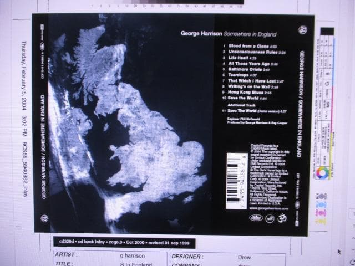
Task: Select track 1 'Blood from a Clone'
Action: pos(250,46)
